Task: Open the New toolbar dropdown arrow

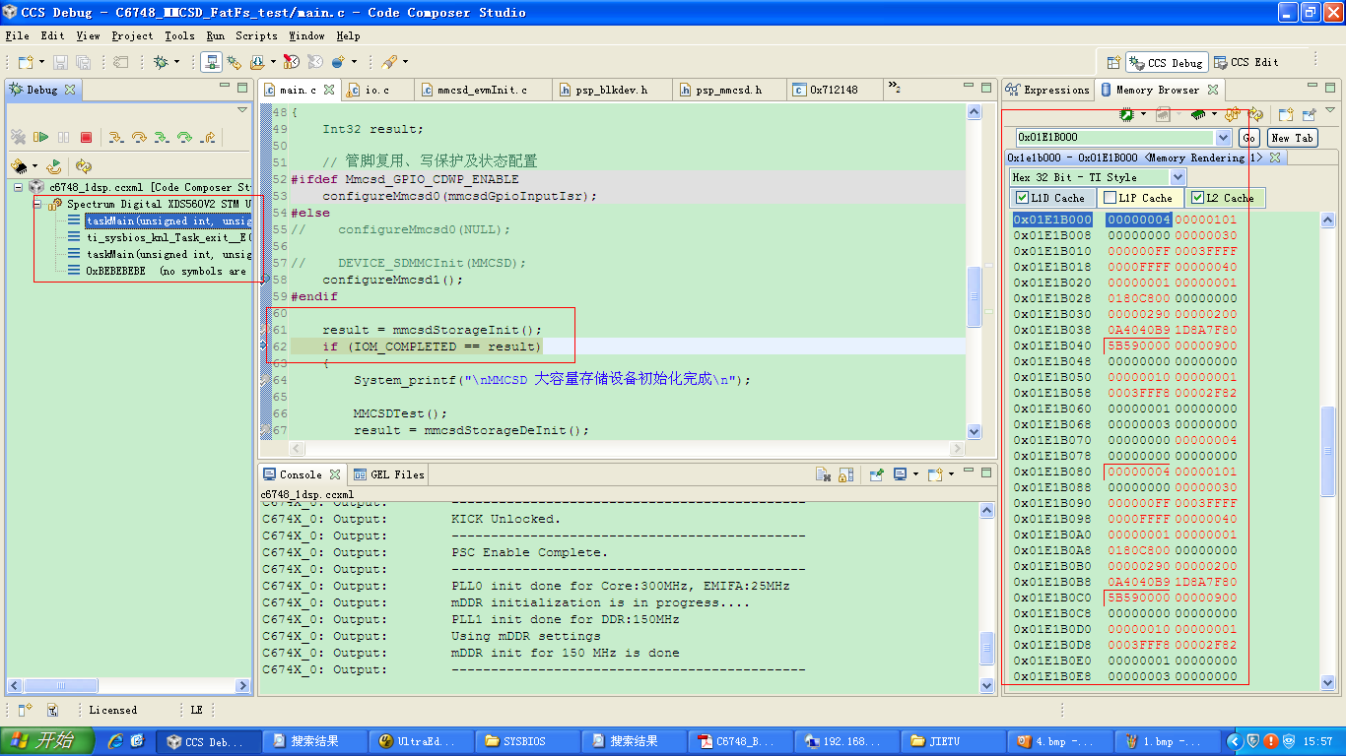Action: 40,62
